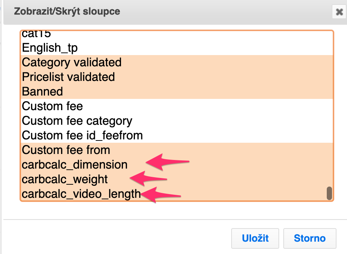Viewport: 347px width, 254px height.
Task: Deselect the Category validated column
Action: 72,62
